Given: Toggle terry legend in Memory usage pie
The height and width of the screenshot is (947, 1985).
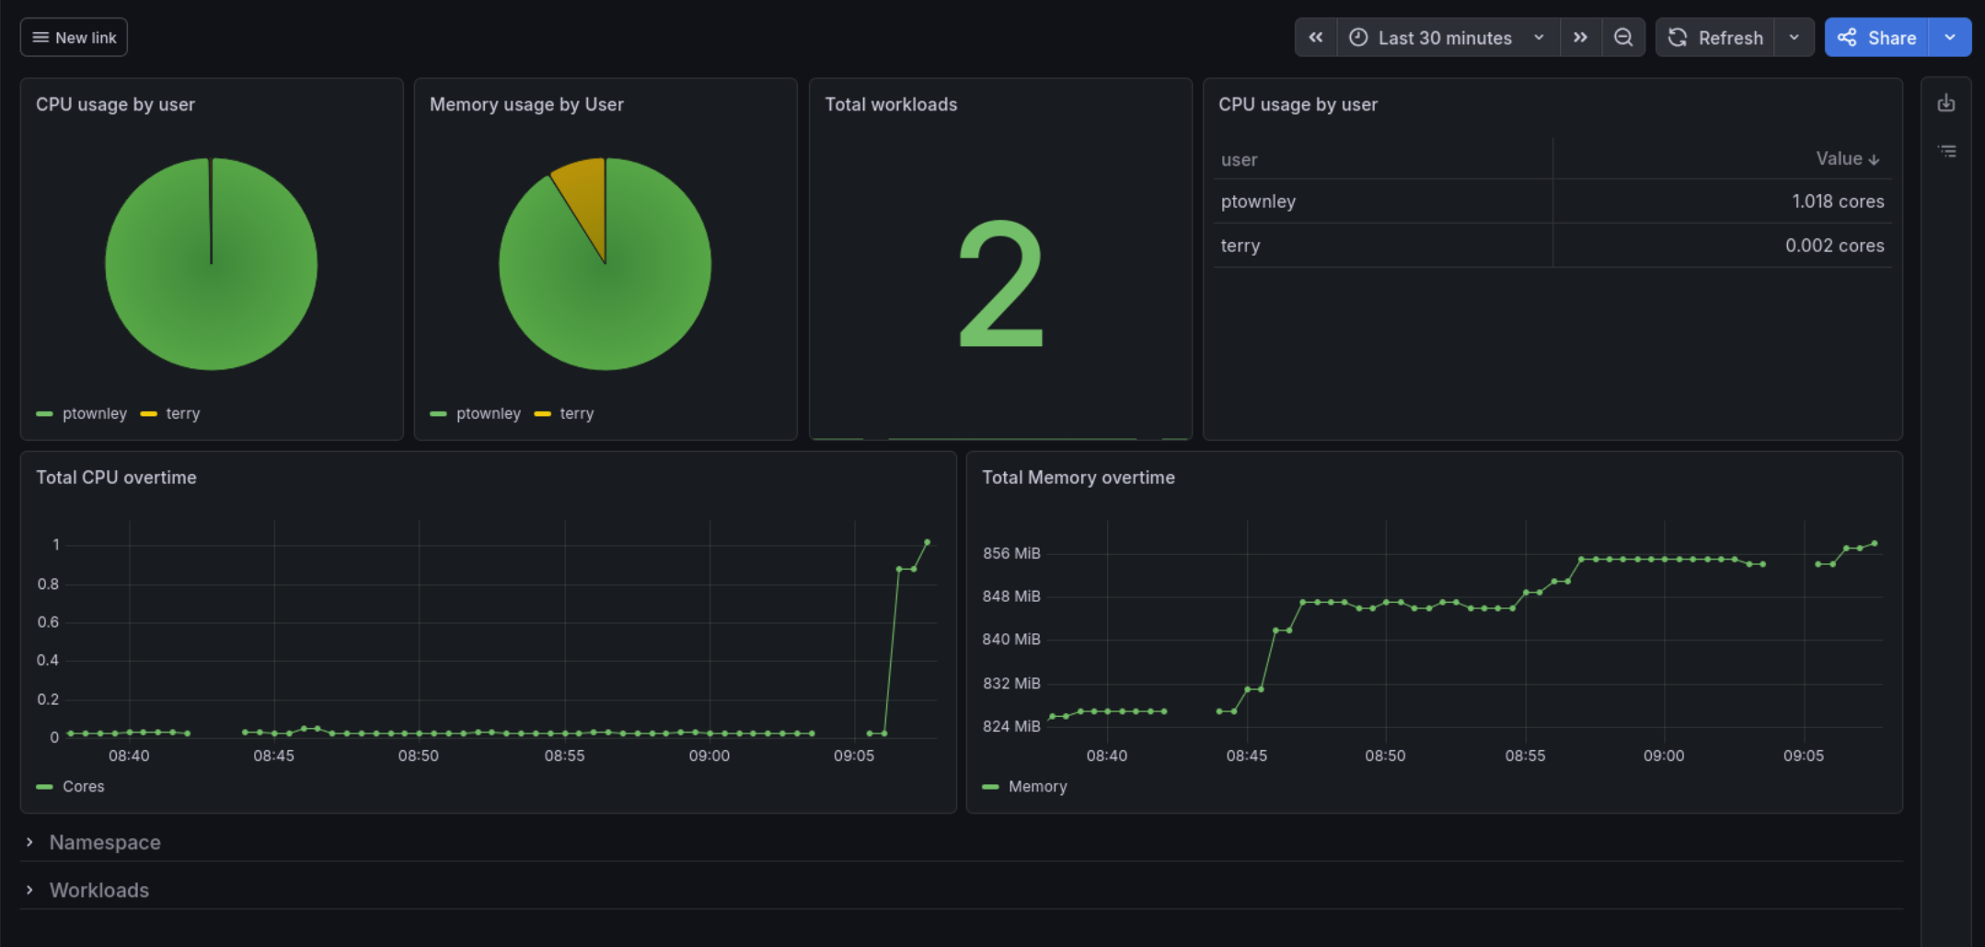Looking at the screenshot, I should pos(576,413).
